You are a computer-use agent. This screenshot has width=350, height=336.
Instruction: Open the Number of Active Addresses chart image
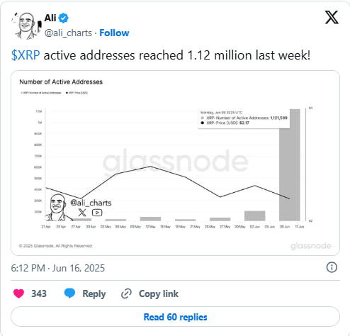click(x=175, y=163)
